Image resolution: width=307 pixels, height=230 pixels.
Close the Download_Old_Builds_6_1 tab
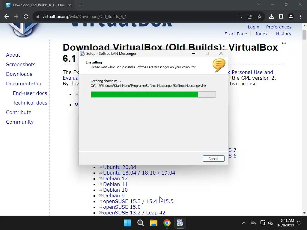coord(70,5)
